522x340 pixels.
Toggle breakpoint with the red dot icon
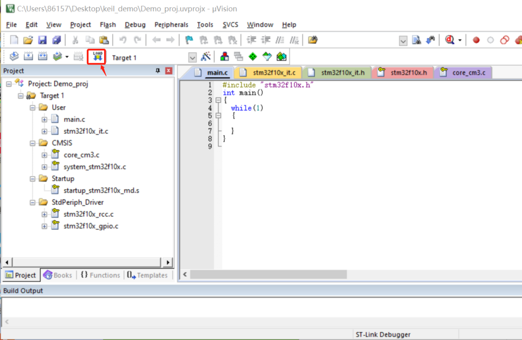tap(476, 40)
